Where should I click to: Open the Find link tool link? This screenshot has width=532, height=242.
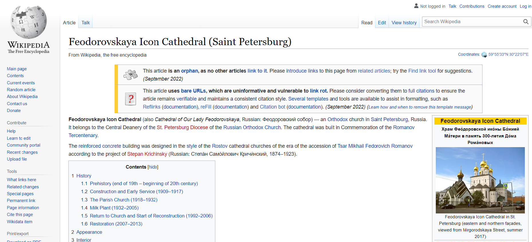pos(422,71)
